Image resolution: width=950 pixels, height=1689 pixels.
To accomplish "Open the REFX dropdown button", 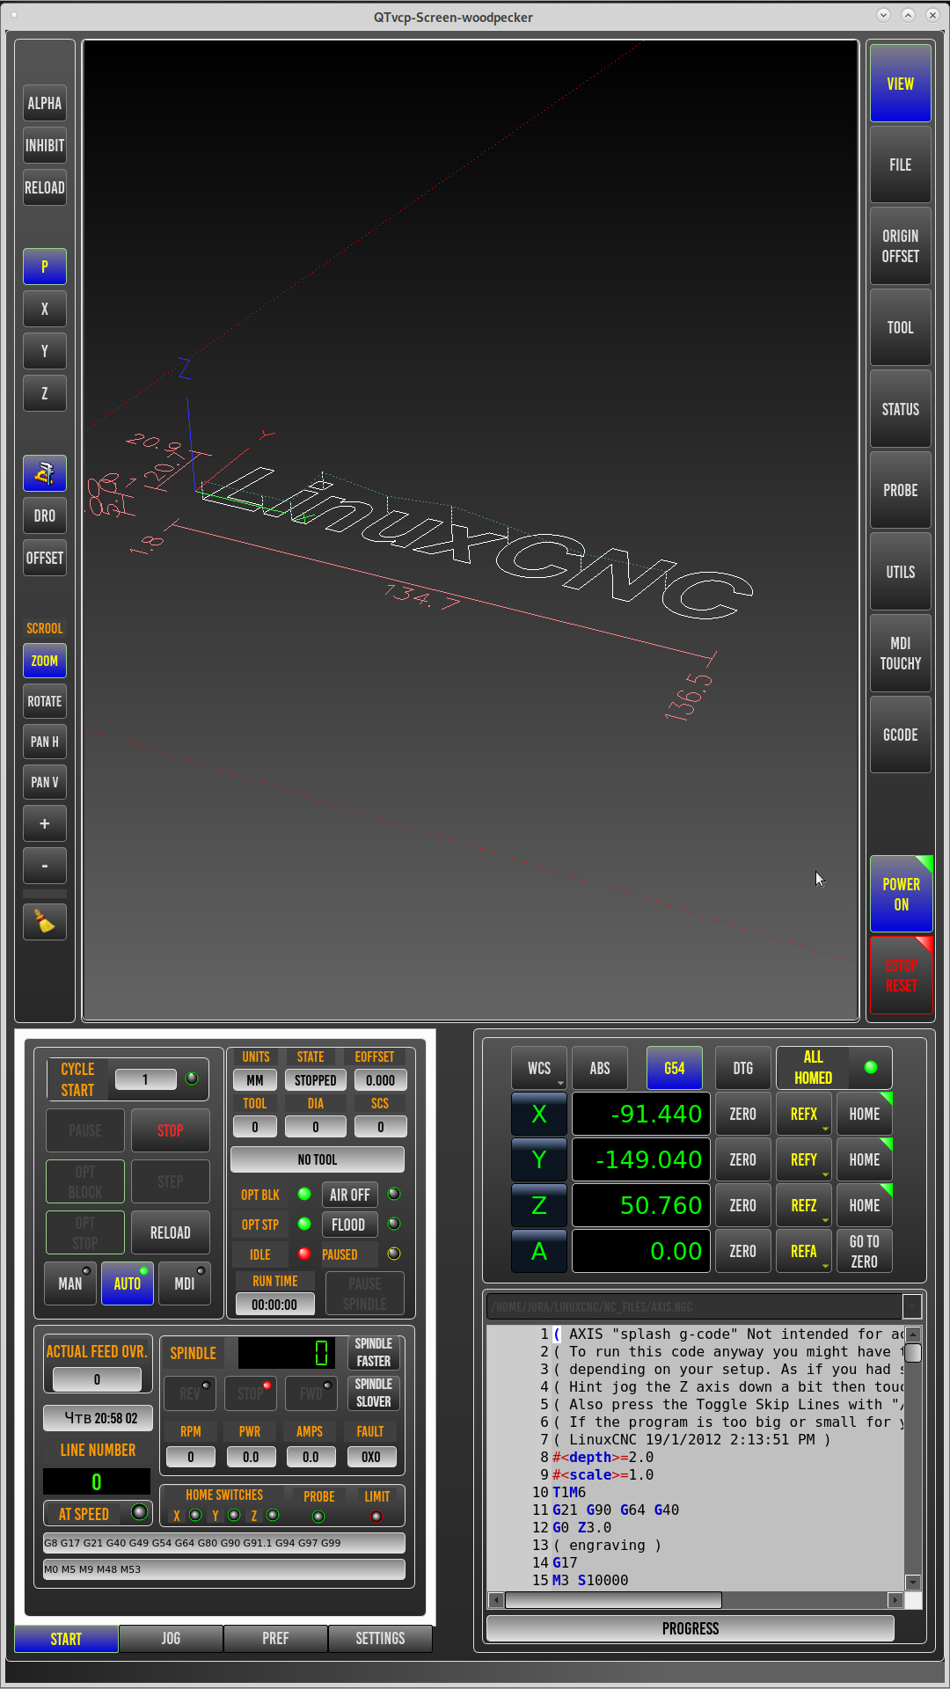I will click(804, 1114).
